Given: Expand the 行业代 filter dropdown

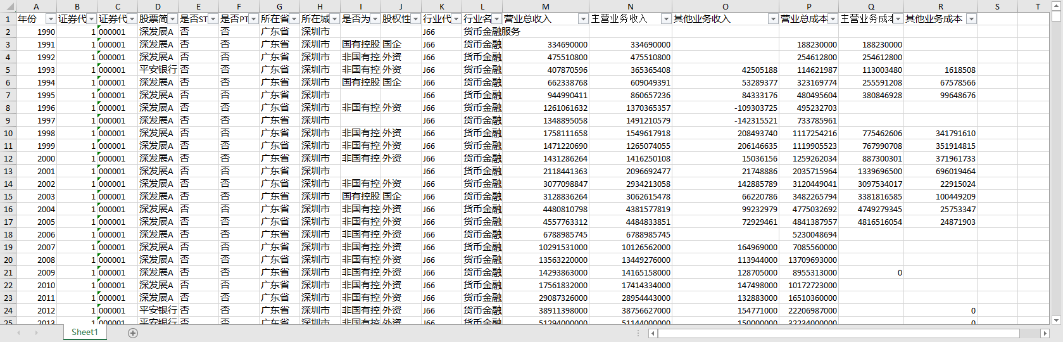Looking at the screenshot, I should (x=456, y=19).
